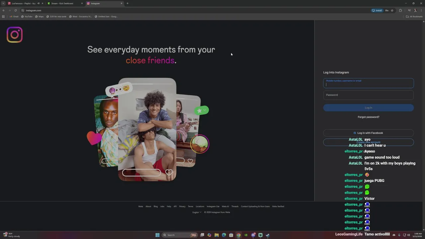Open the Untitled Jam bookmark
The image size is (425, 239).
106,17
